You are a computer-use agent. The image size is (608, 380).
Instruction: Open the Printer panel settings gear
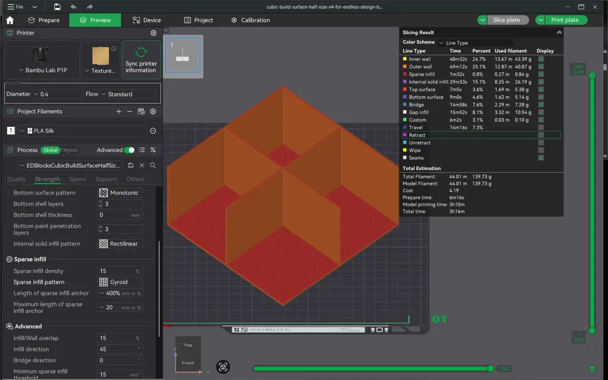154,33
